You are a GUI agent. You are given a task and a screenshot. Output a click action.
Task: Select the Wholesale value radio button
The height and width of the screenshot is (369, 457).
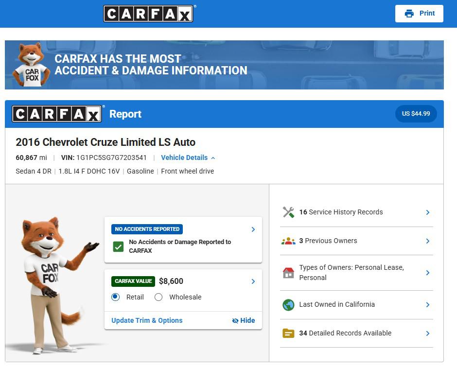pos(158,297)
